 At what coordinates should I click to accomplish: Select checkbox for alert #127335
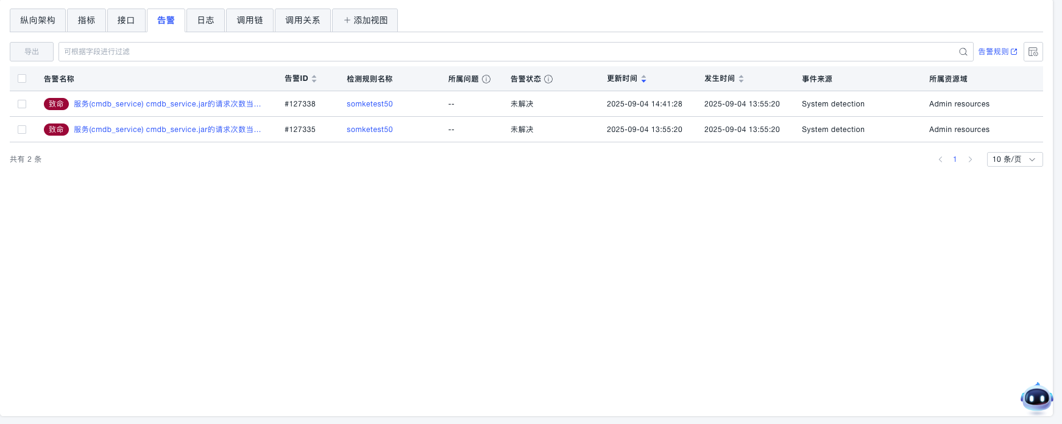click(x=22, y=130)
